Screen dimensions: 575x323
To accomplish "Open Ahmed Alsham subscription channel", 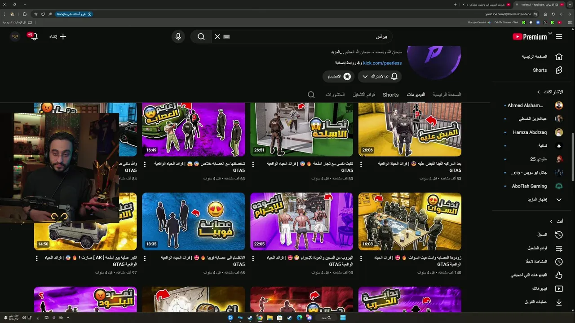I will (535, 105).
